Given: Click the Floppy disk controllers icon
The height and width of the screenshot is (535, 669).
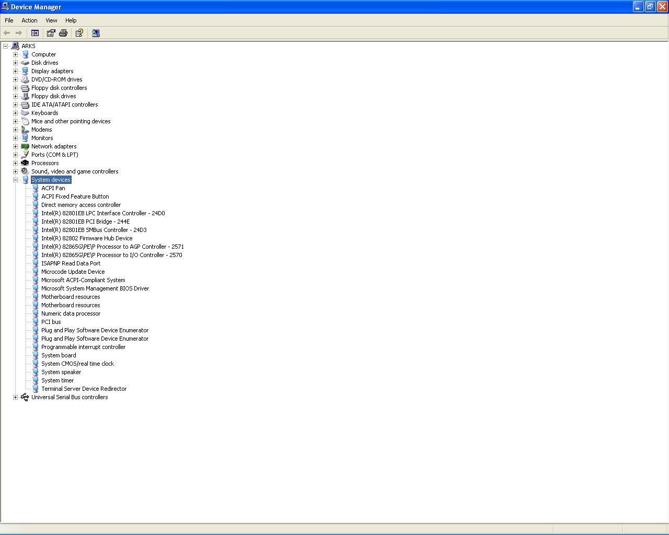Looking at the screenshot, I should coord(25,88).
